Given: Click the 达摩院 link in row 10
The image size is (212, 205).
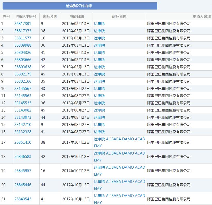Looking at the screenshot, I should tap(99, 88).
